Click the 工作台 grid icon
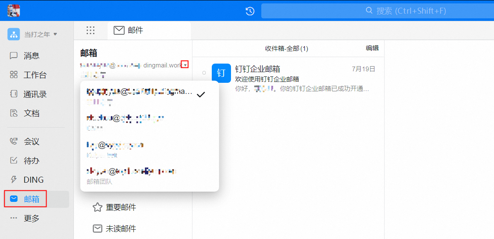The image size is (494, 239). (14, 75)
